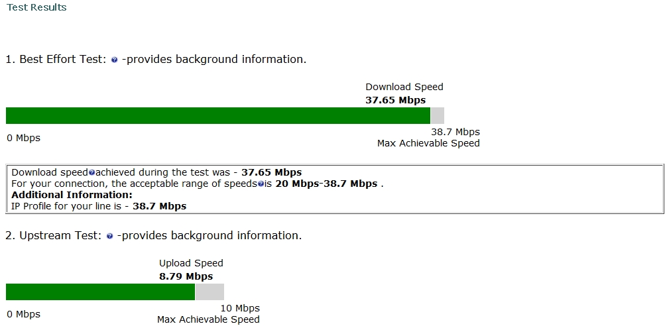Click the '10 Mbps' max upload label
The height and width of the screenshot is (328, 669).
[x=239, y=308]
